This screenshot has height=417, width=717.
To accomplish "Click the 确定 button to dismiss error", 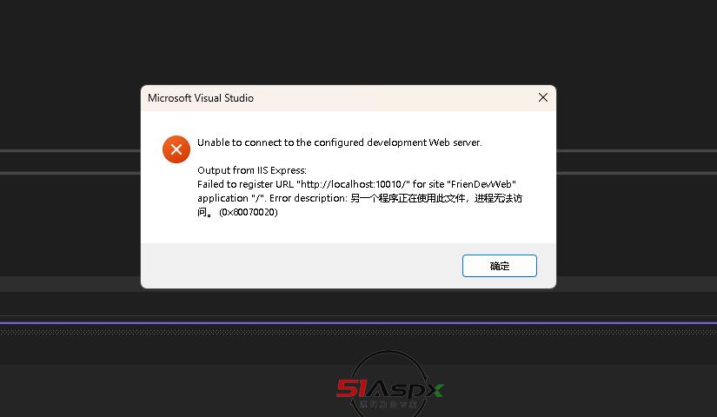I will [x=500, y=266].
